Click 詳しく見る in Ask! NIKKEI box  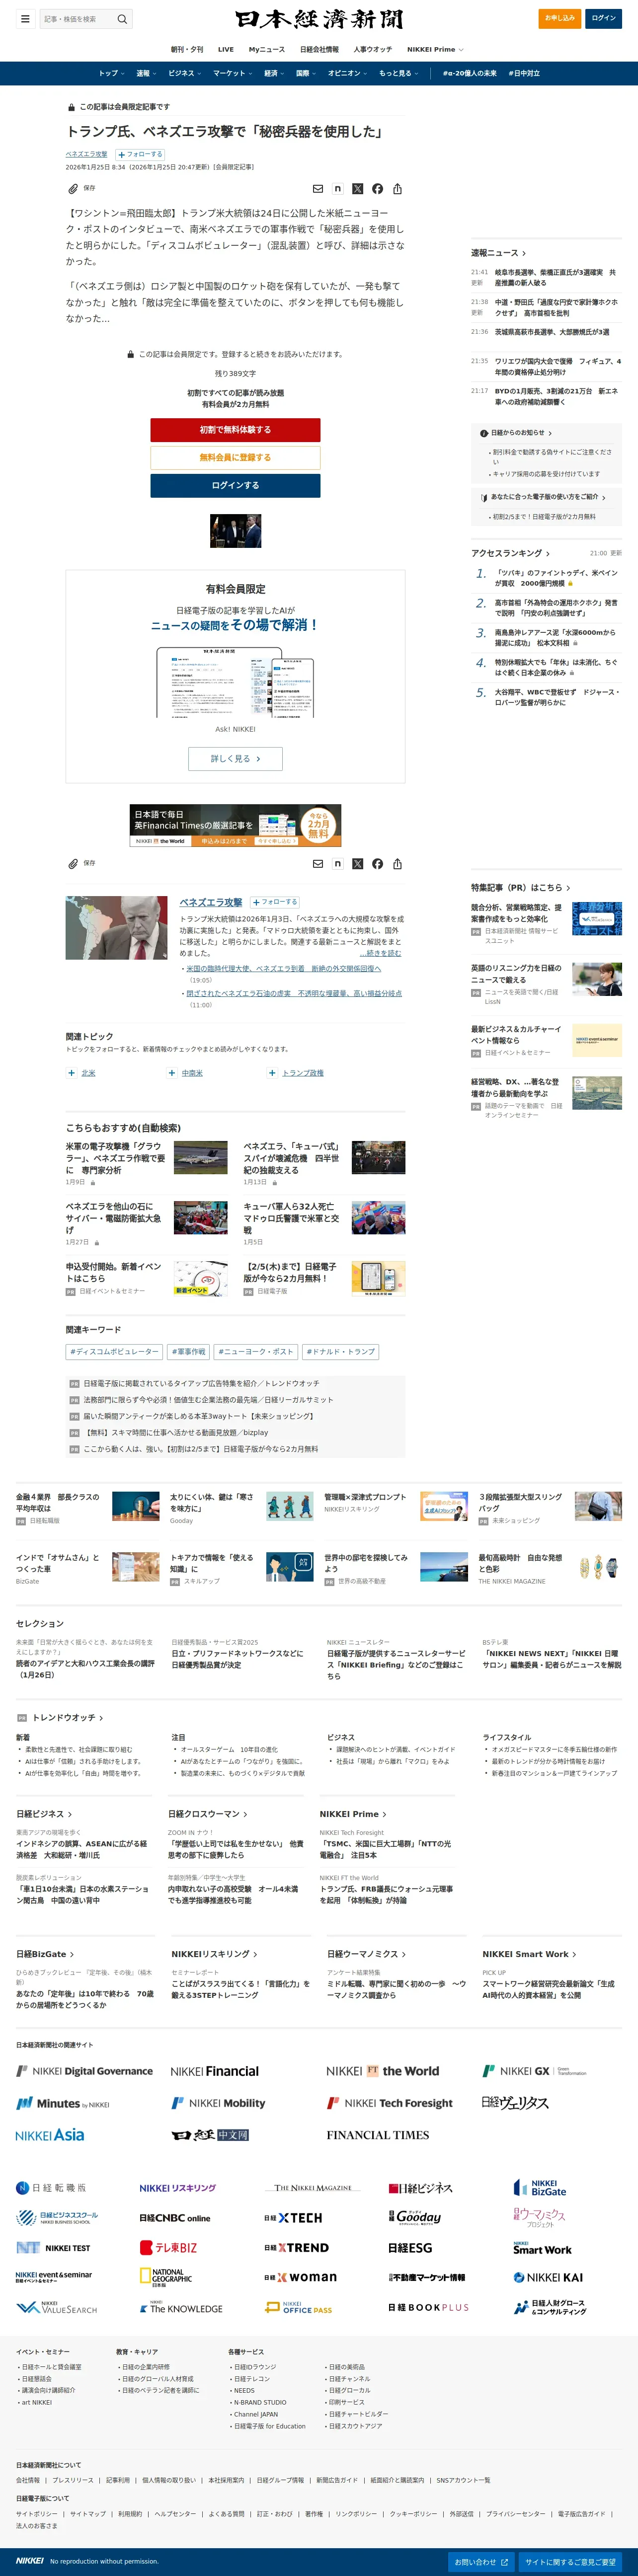[x=235, y=759]
